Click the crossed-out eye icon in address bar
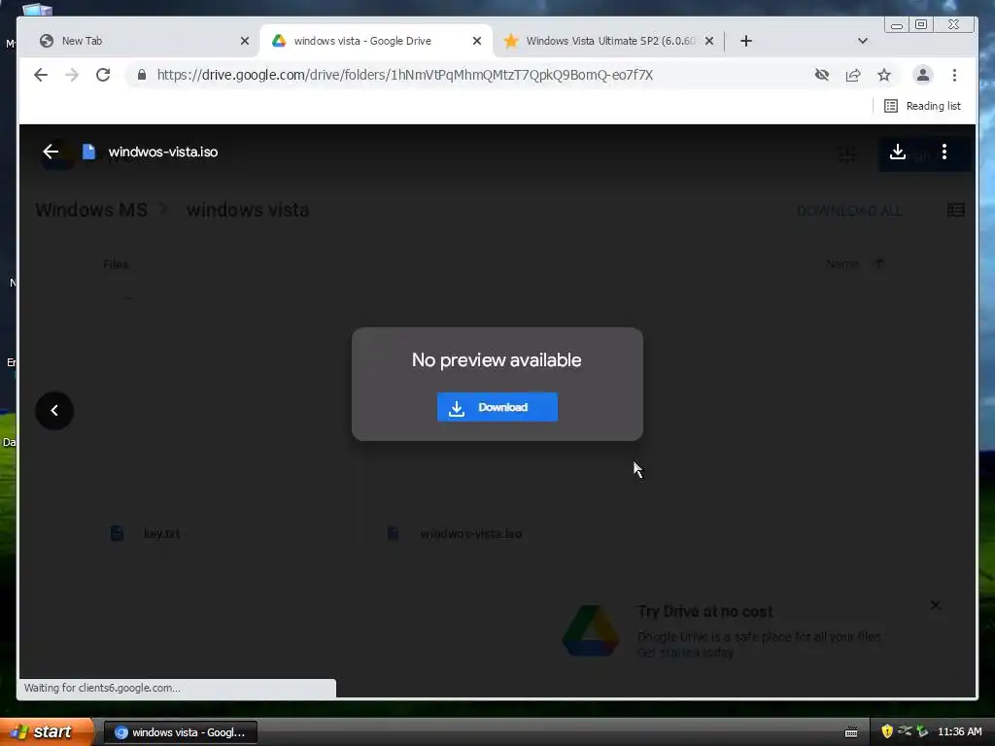The width and height of the screenshot is (995, 746). click(822, 75)
